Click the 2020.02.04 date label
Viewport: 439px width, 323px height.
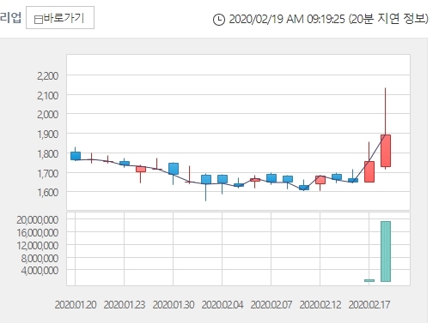tap(223, 305)
